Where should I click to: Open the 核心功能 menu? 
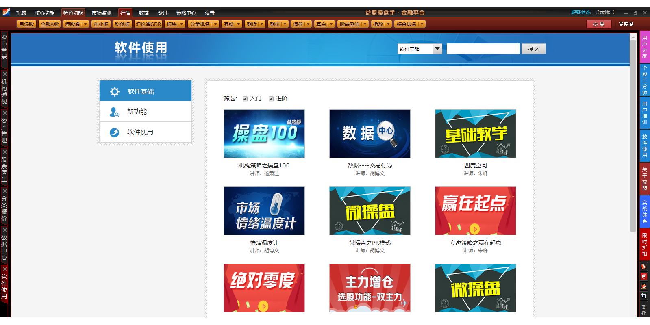pos(45,13)
